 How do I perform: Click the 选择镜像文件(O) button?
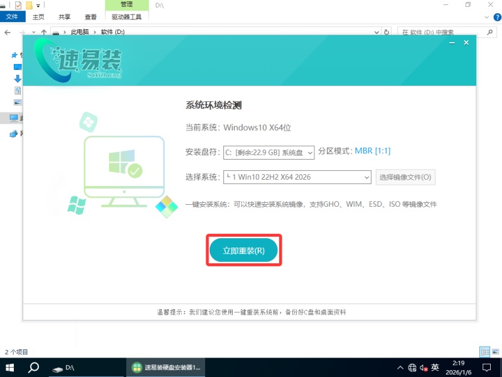(405, 177)
